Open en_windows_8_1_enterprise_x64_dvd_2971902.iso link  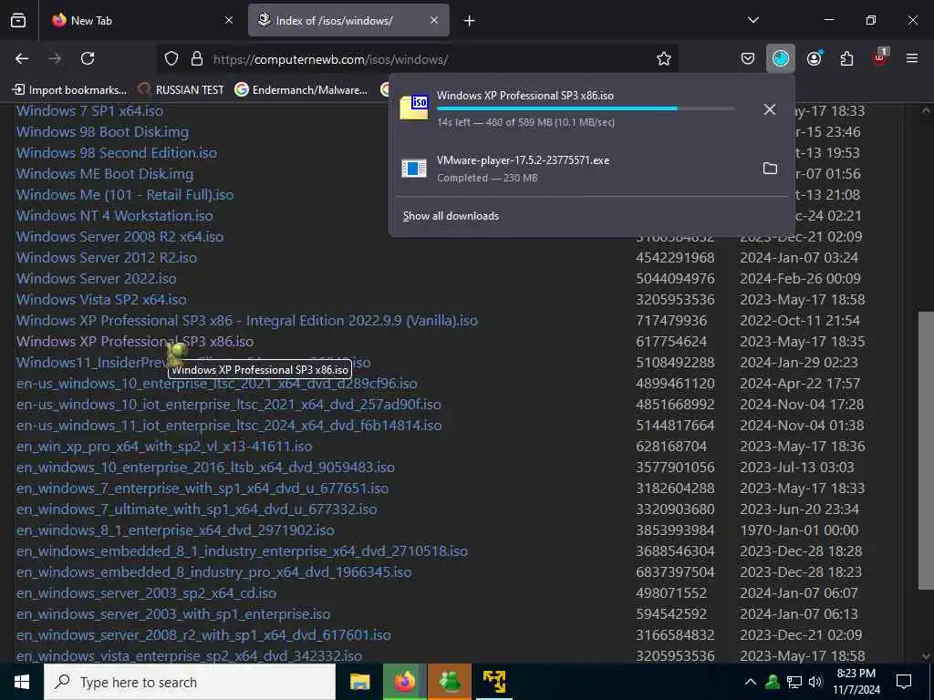175,530
